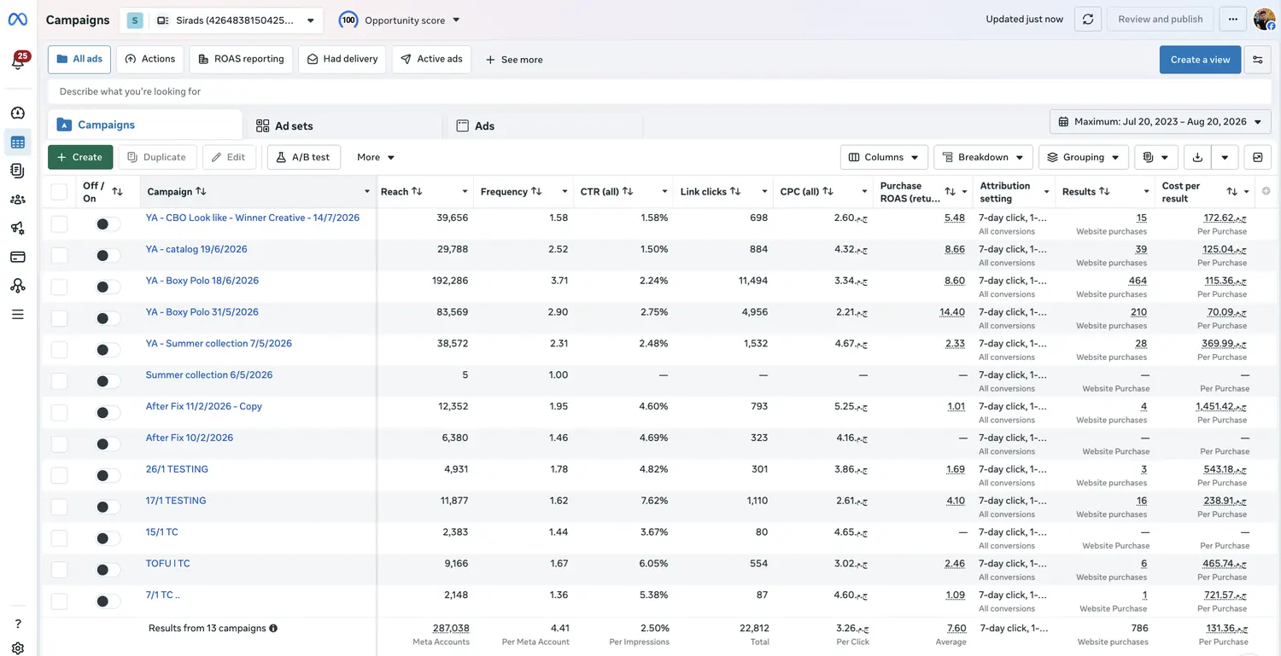This screenshot has width=1281, height=656.
Task: Select checkbox for TOFU | TC row
Action: point(59,570)
